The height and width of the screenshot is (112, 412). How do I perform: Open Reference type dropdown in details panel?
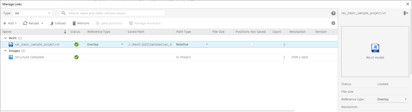pos(392,99)
